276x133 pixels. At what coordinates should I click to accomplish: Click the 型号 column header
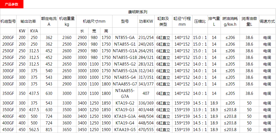pyautogui.click(x=125, y=22)
